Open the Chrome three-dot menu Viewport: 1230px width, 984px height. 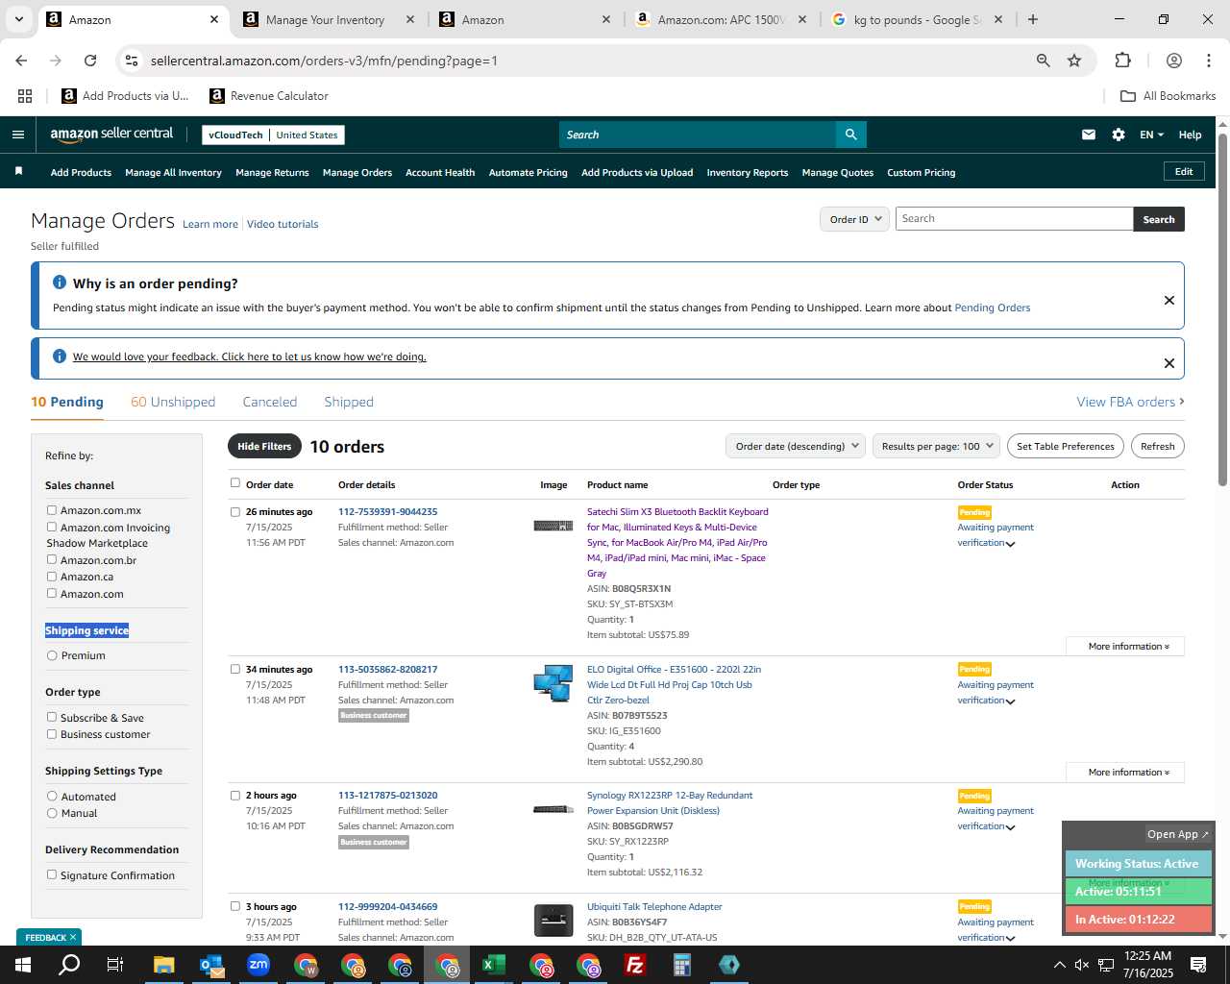(x=1208, y=61)
